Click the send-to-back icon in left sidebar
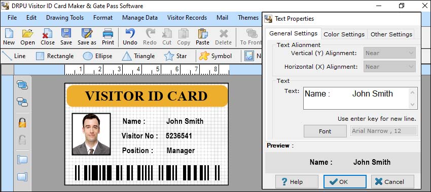Viewport: 431px width, 192px height. coord(22,102)
